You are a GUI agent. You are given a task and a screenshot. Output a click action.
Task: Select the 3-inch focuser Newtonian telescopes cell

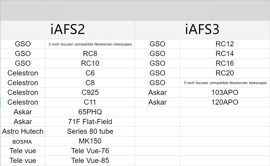click(x=225, y=83)
